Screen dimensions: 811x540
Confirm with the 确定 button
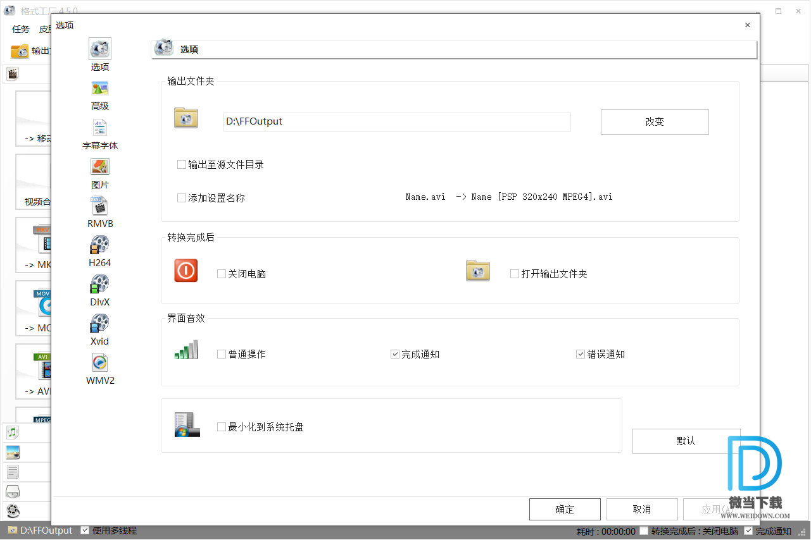click(x=565, y=510)
